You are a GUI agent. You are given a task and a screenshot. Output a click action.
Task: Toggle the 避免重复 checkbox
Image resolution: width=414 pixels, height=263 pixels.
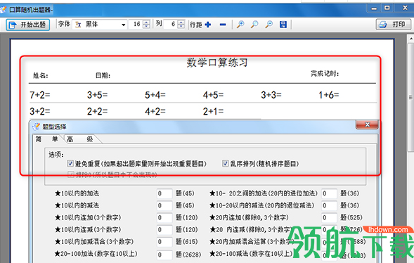pyautogui.click(x=70, y=164)
